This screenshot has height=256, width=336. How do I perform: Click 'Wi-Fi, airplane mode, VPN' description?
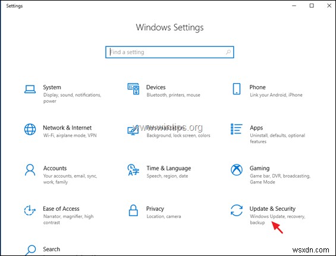click(70, 135)
